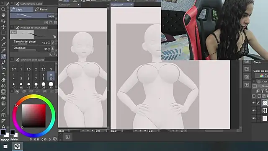Delete sub tool with trash icon
Viewport: 268px width, 151px height.
(x=55, y=22)
